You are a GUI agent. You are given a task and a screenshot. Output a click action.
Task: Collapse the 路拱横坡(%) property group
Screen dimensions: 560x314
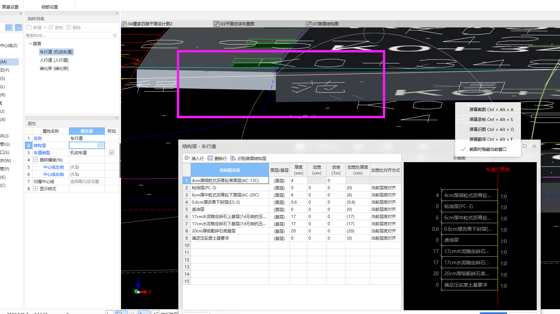click(x=35, y=160)
